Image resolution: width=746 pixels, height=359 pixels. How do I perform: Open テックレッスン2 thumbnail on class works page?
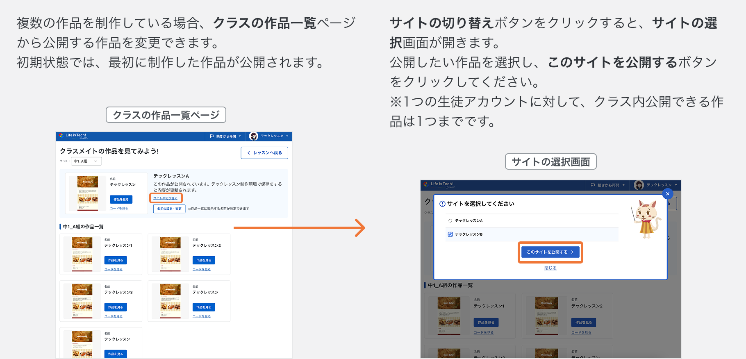170,254
